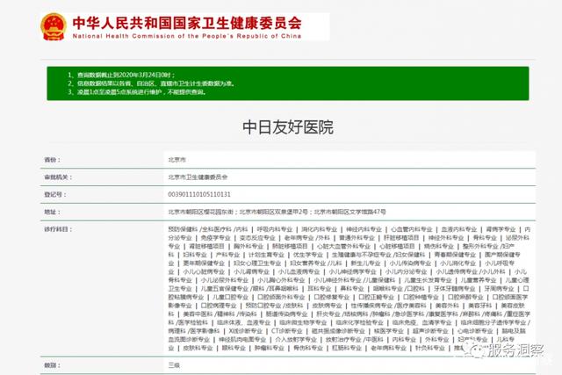This screenshot has height=375, width=562.
Task: Click the data cutoff notice dated 2020年3月24日
Action: (120, 76)
